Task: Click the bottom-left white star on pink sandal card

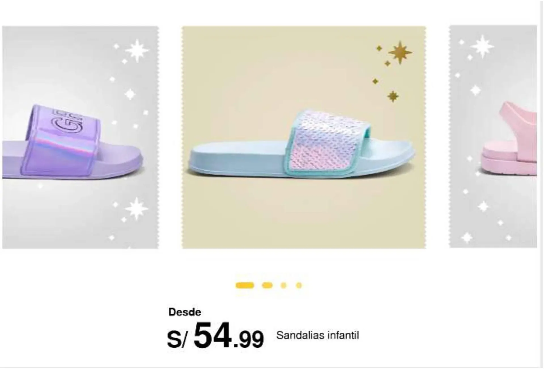Action: (467, 237)
